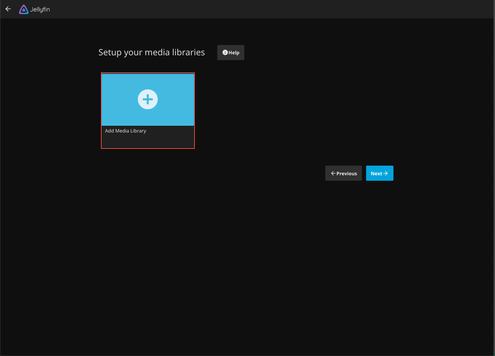Click the Jellyfin triangle logo
This screenshot has height=356, width=495.
point(23,9)
